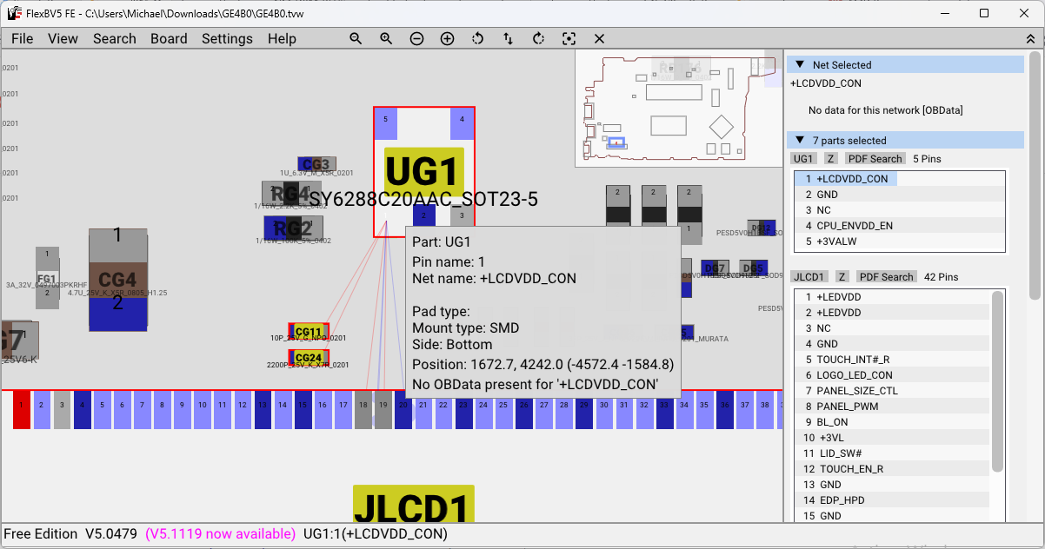
Task: Click JLCD1 connector pin 19 pad
Action: click(x=383, y=409)
